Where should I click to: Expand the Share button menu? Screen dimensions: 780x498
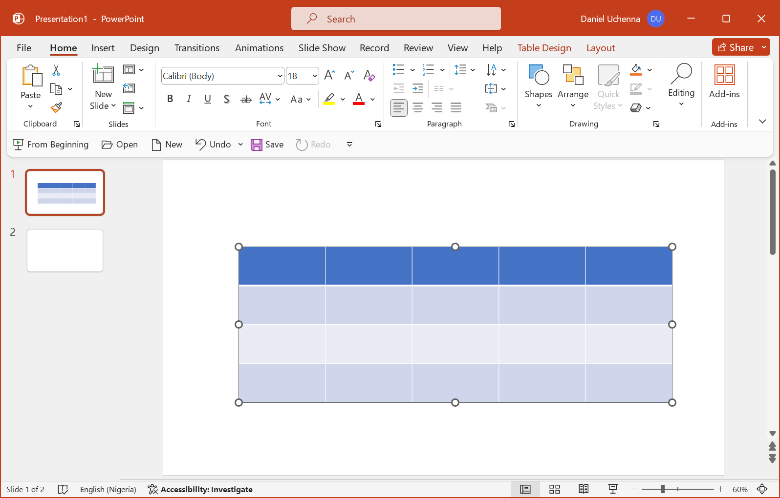[764, 47]
